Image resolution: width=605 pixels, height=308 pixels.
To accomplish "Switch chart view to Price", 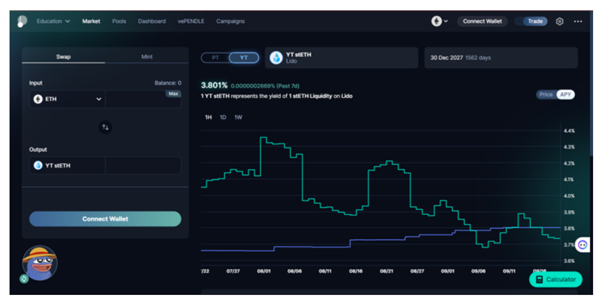I will [546, 94].
